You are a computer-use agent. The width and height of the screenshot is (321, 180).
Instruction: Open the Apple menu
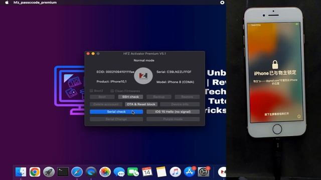click(x=7, y=2)
